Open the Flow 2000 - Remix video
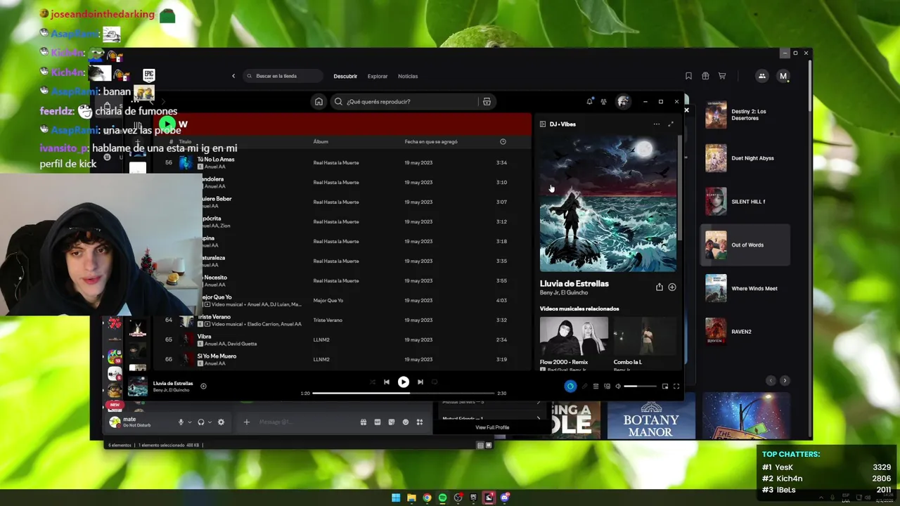 tap(574, 342)
